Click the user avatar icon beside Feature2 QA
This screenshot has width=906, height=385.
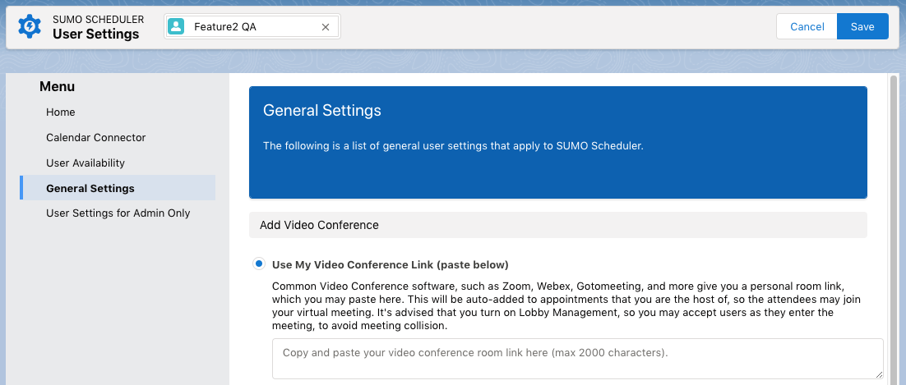pos(176,27)
